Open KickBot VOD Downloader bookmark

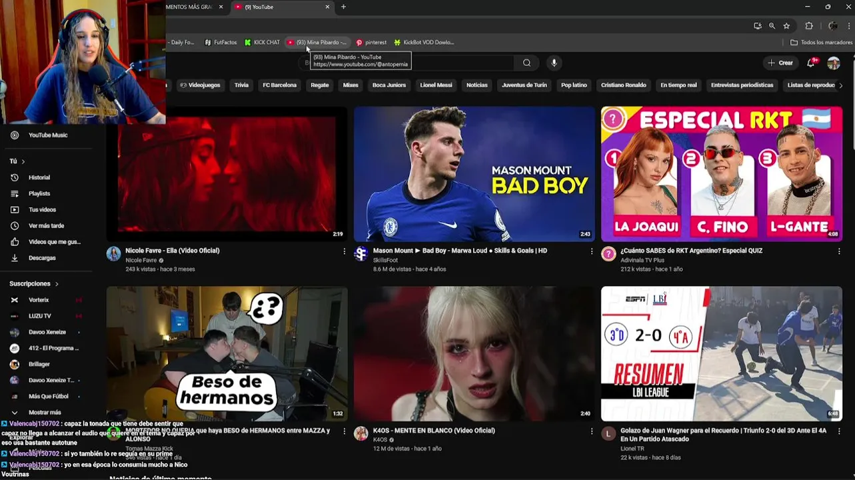point(424,42)
